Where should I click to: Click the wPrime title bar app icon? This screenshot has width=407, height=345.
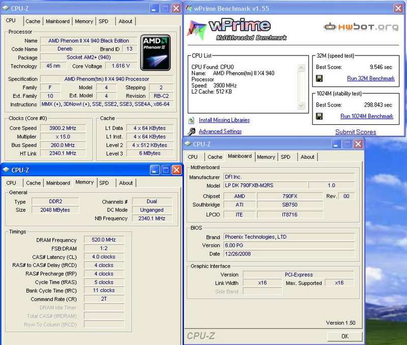coord(188,8)
